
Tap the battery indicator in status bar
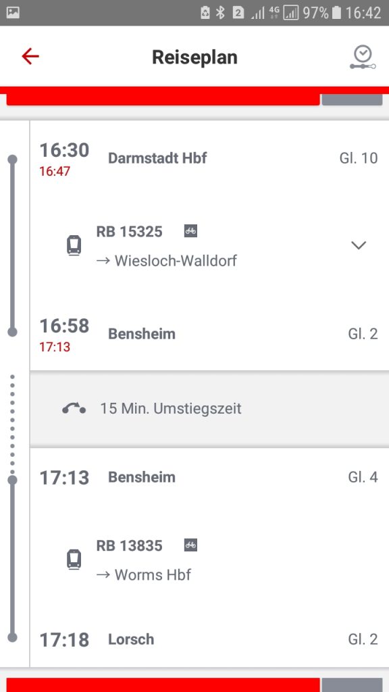point(336,13)
